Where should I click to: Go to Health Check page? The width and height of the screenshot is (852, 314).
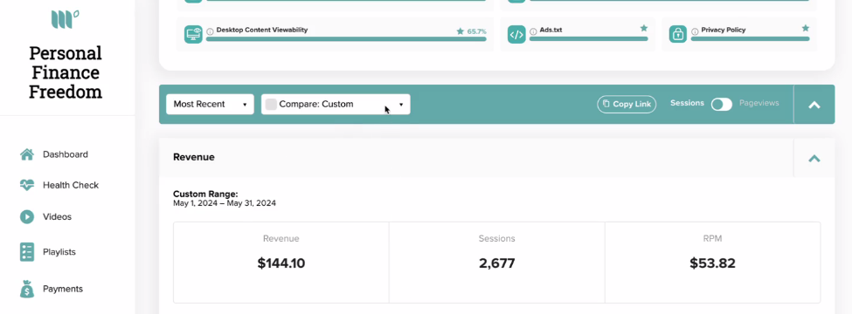click(x=71, y=185)
